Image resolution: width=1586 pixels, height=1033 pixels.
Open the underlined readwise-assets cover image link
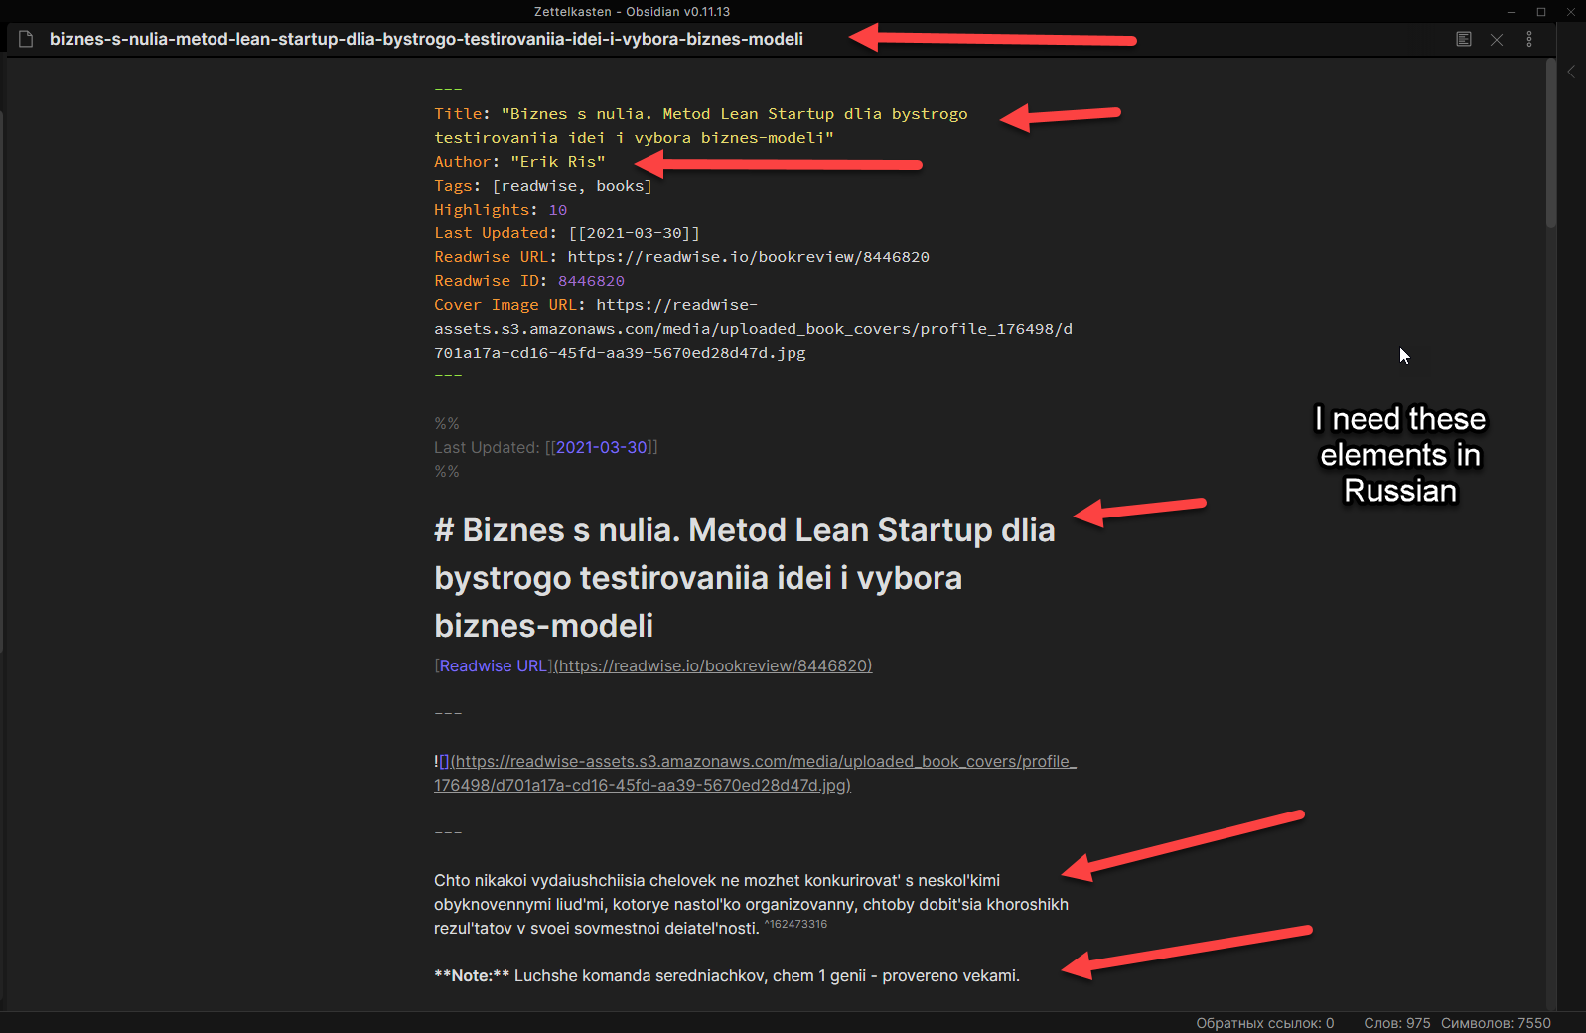pyautogui.click(x=756, y=773)
